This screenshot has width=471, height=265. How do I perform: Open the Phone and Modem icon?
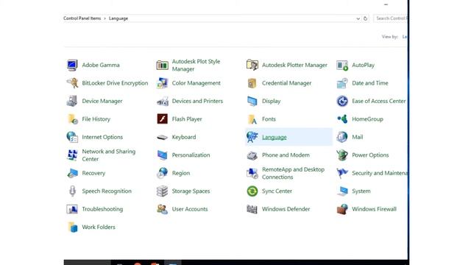(x=252, y=155)
